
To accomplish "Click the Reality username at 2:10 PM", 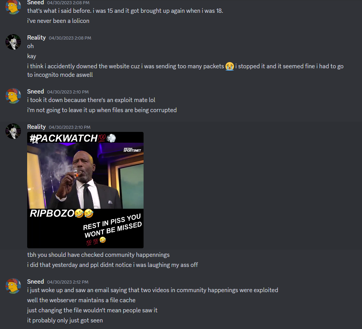I will (36, 127).
